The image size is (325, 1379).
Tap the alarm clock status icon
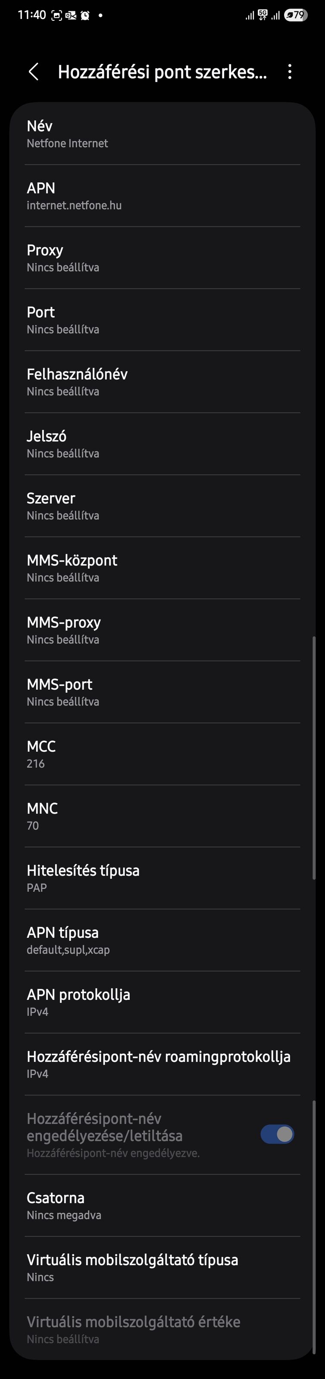tap(85, 15)
